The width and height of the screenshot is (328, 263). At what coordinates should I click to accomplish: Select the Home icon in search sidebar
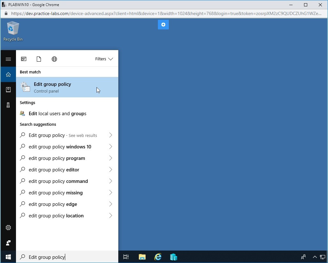pos(8,74)
